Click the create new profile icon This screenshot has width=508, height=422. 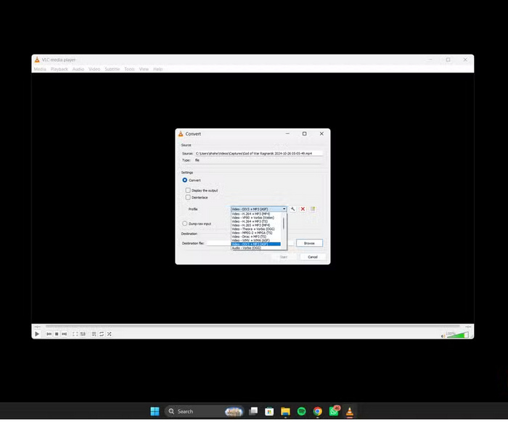point(313,209)
